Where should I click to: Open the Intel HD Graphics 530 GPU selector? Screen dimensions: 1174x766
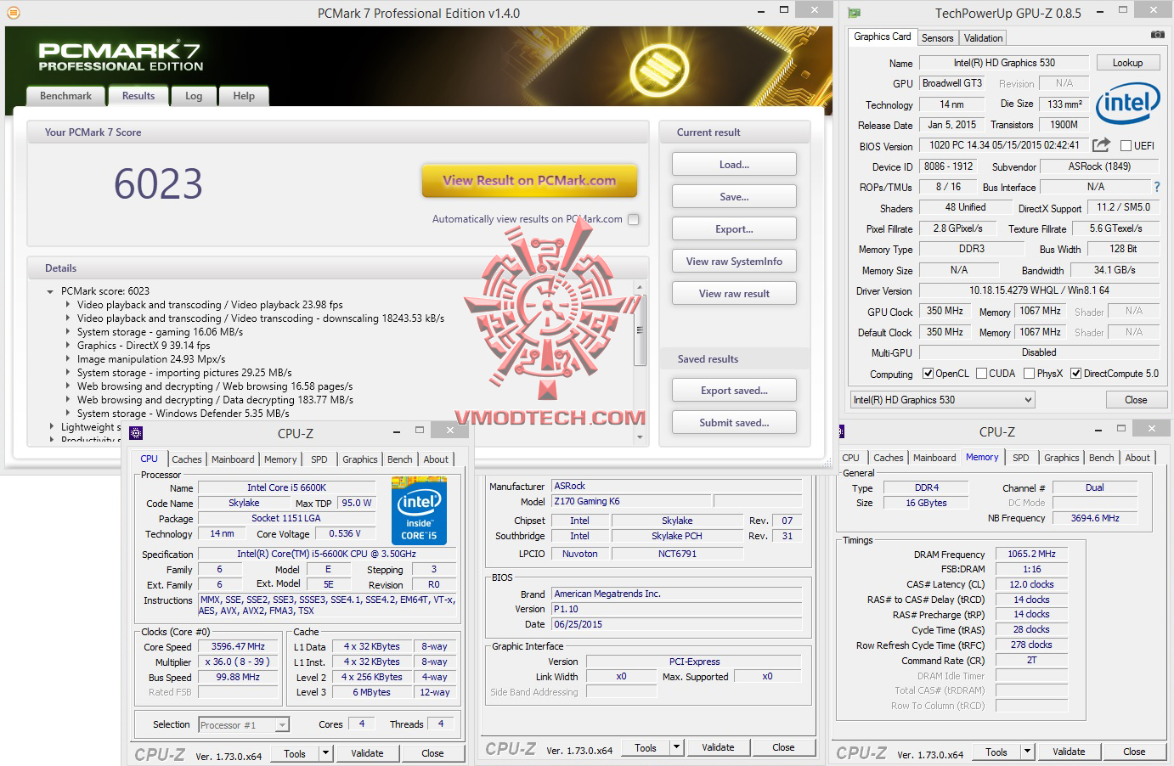(943, 400)
